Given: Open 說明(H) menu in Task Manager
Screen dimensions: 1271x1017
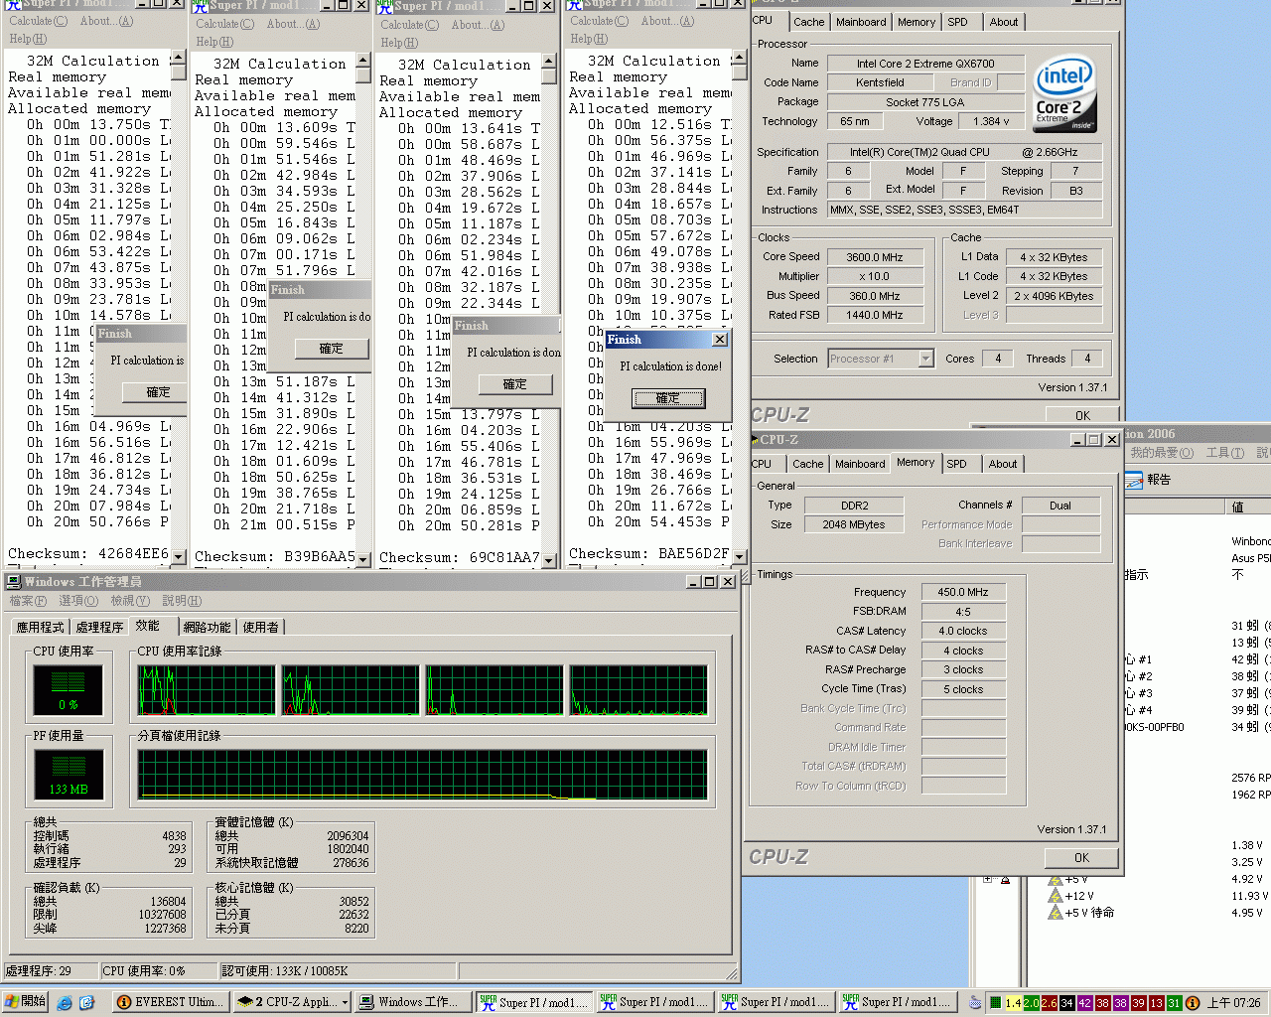Looking at the screenshot, I should tap(182, 601).
